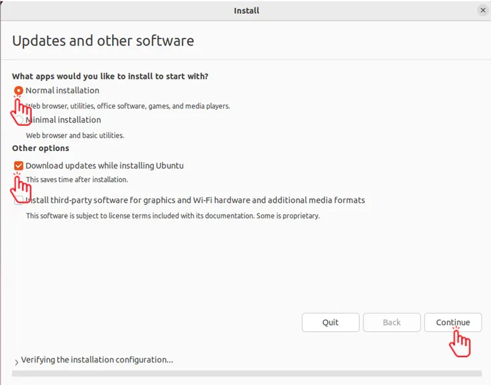Click the "Minimal installation" label text
Viewport: 491px width, 385px height.
point(63,120)
